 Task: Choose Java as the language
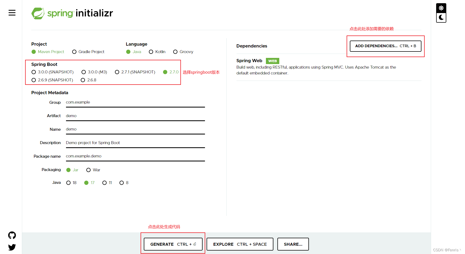tap(134, 52)
